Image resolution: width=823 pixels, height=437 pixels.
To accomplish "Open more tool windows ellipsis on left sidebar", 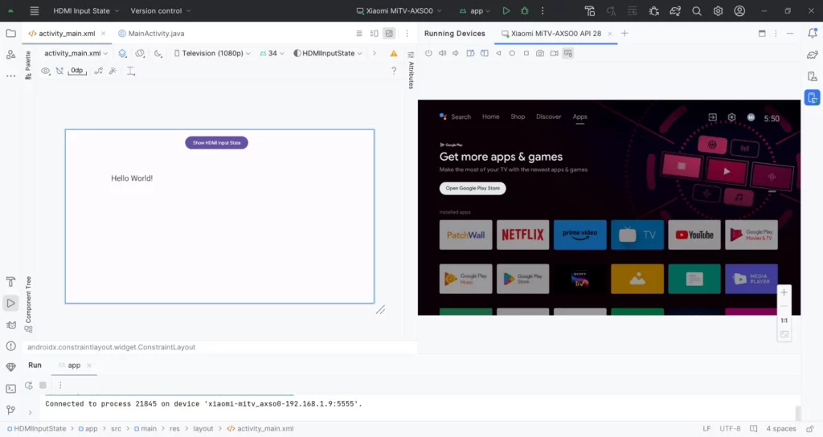I will (10, 76).
